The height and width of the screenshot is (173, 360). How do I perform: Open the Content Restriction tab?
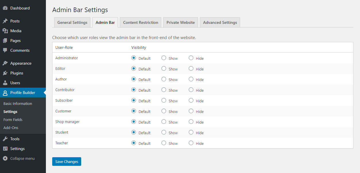(141, 22)
